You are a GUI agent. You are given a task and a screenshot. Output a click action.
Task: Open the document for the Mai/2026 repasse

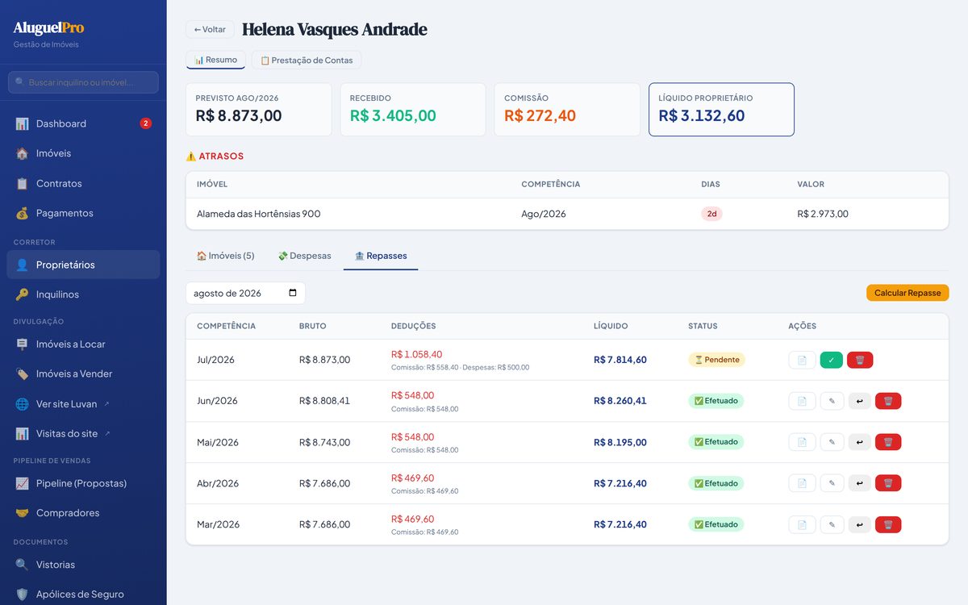pos(802,442)
